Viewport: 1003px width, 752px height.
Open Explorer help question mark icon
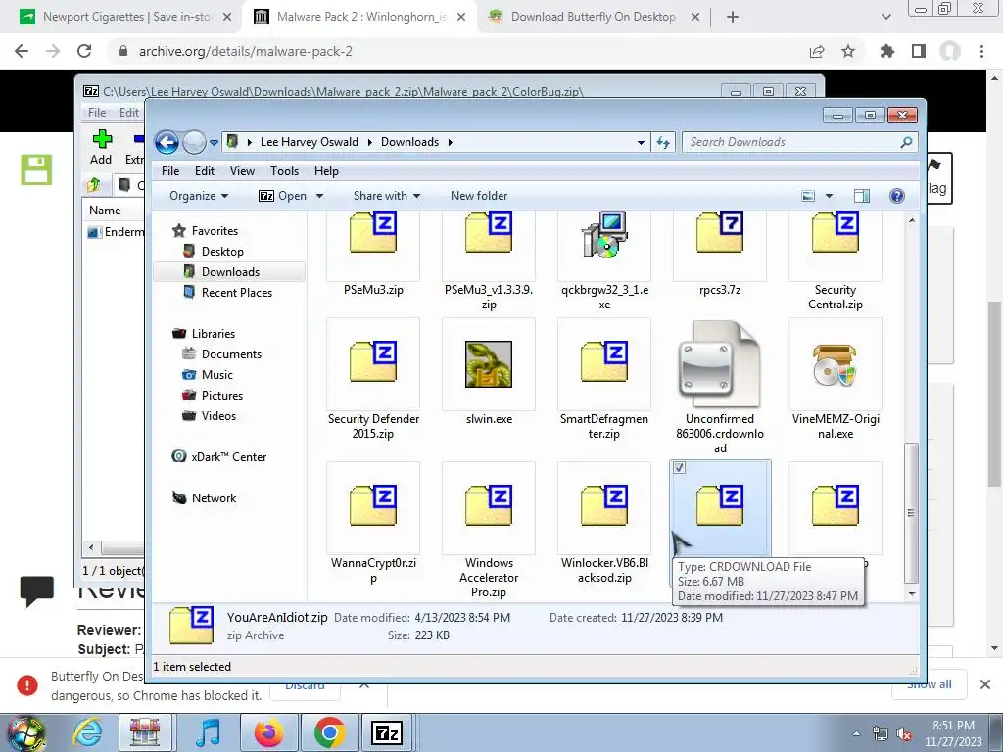(x=897, y=196)
